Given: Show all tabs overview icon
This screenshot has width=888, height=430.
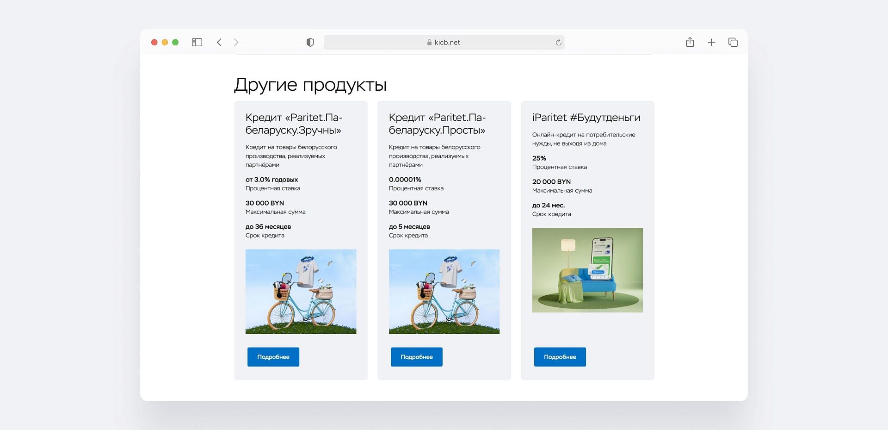Looking at the screenshot, I should click(733, 42).
